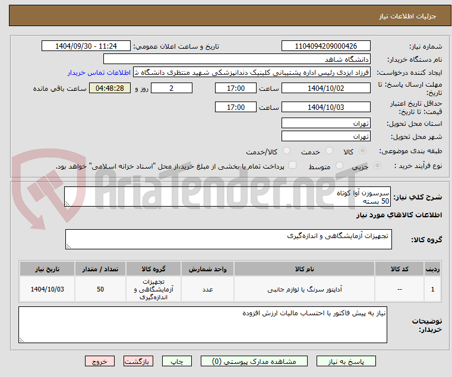The height and width of the screenshot is (377, 452).
Task: Click row number 1 cell
Action: 432,289
